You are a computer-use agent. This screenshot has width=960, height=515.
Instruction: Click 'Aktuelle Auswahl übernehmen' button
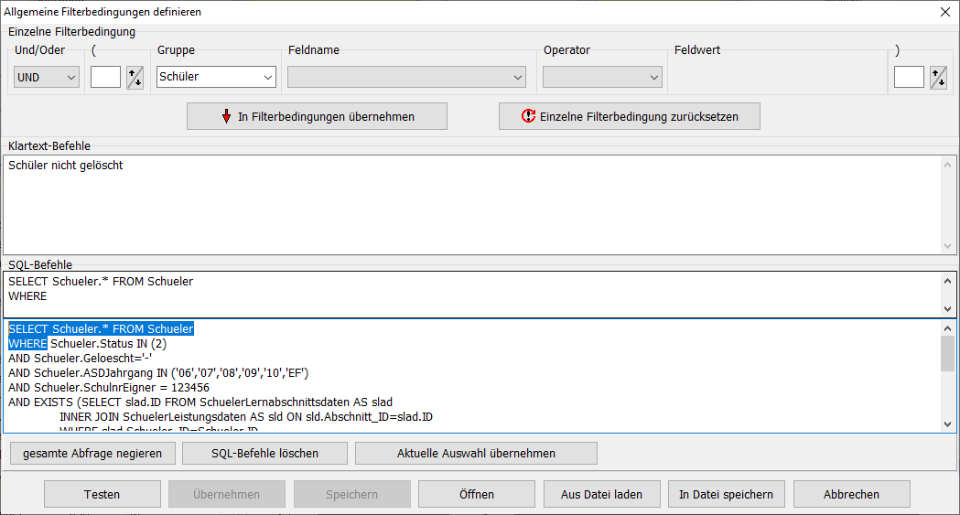476,454
